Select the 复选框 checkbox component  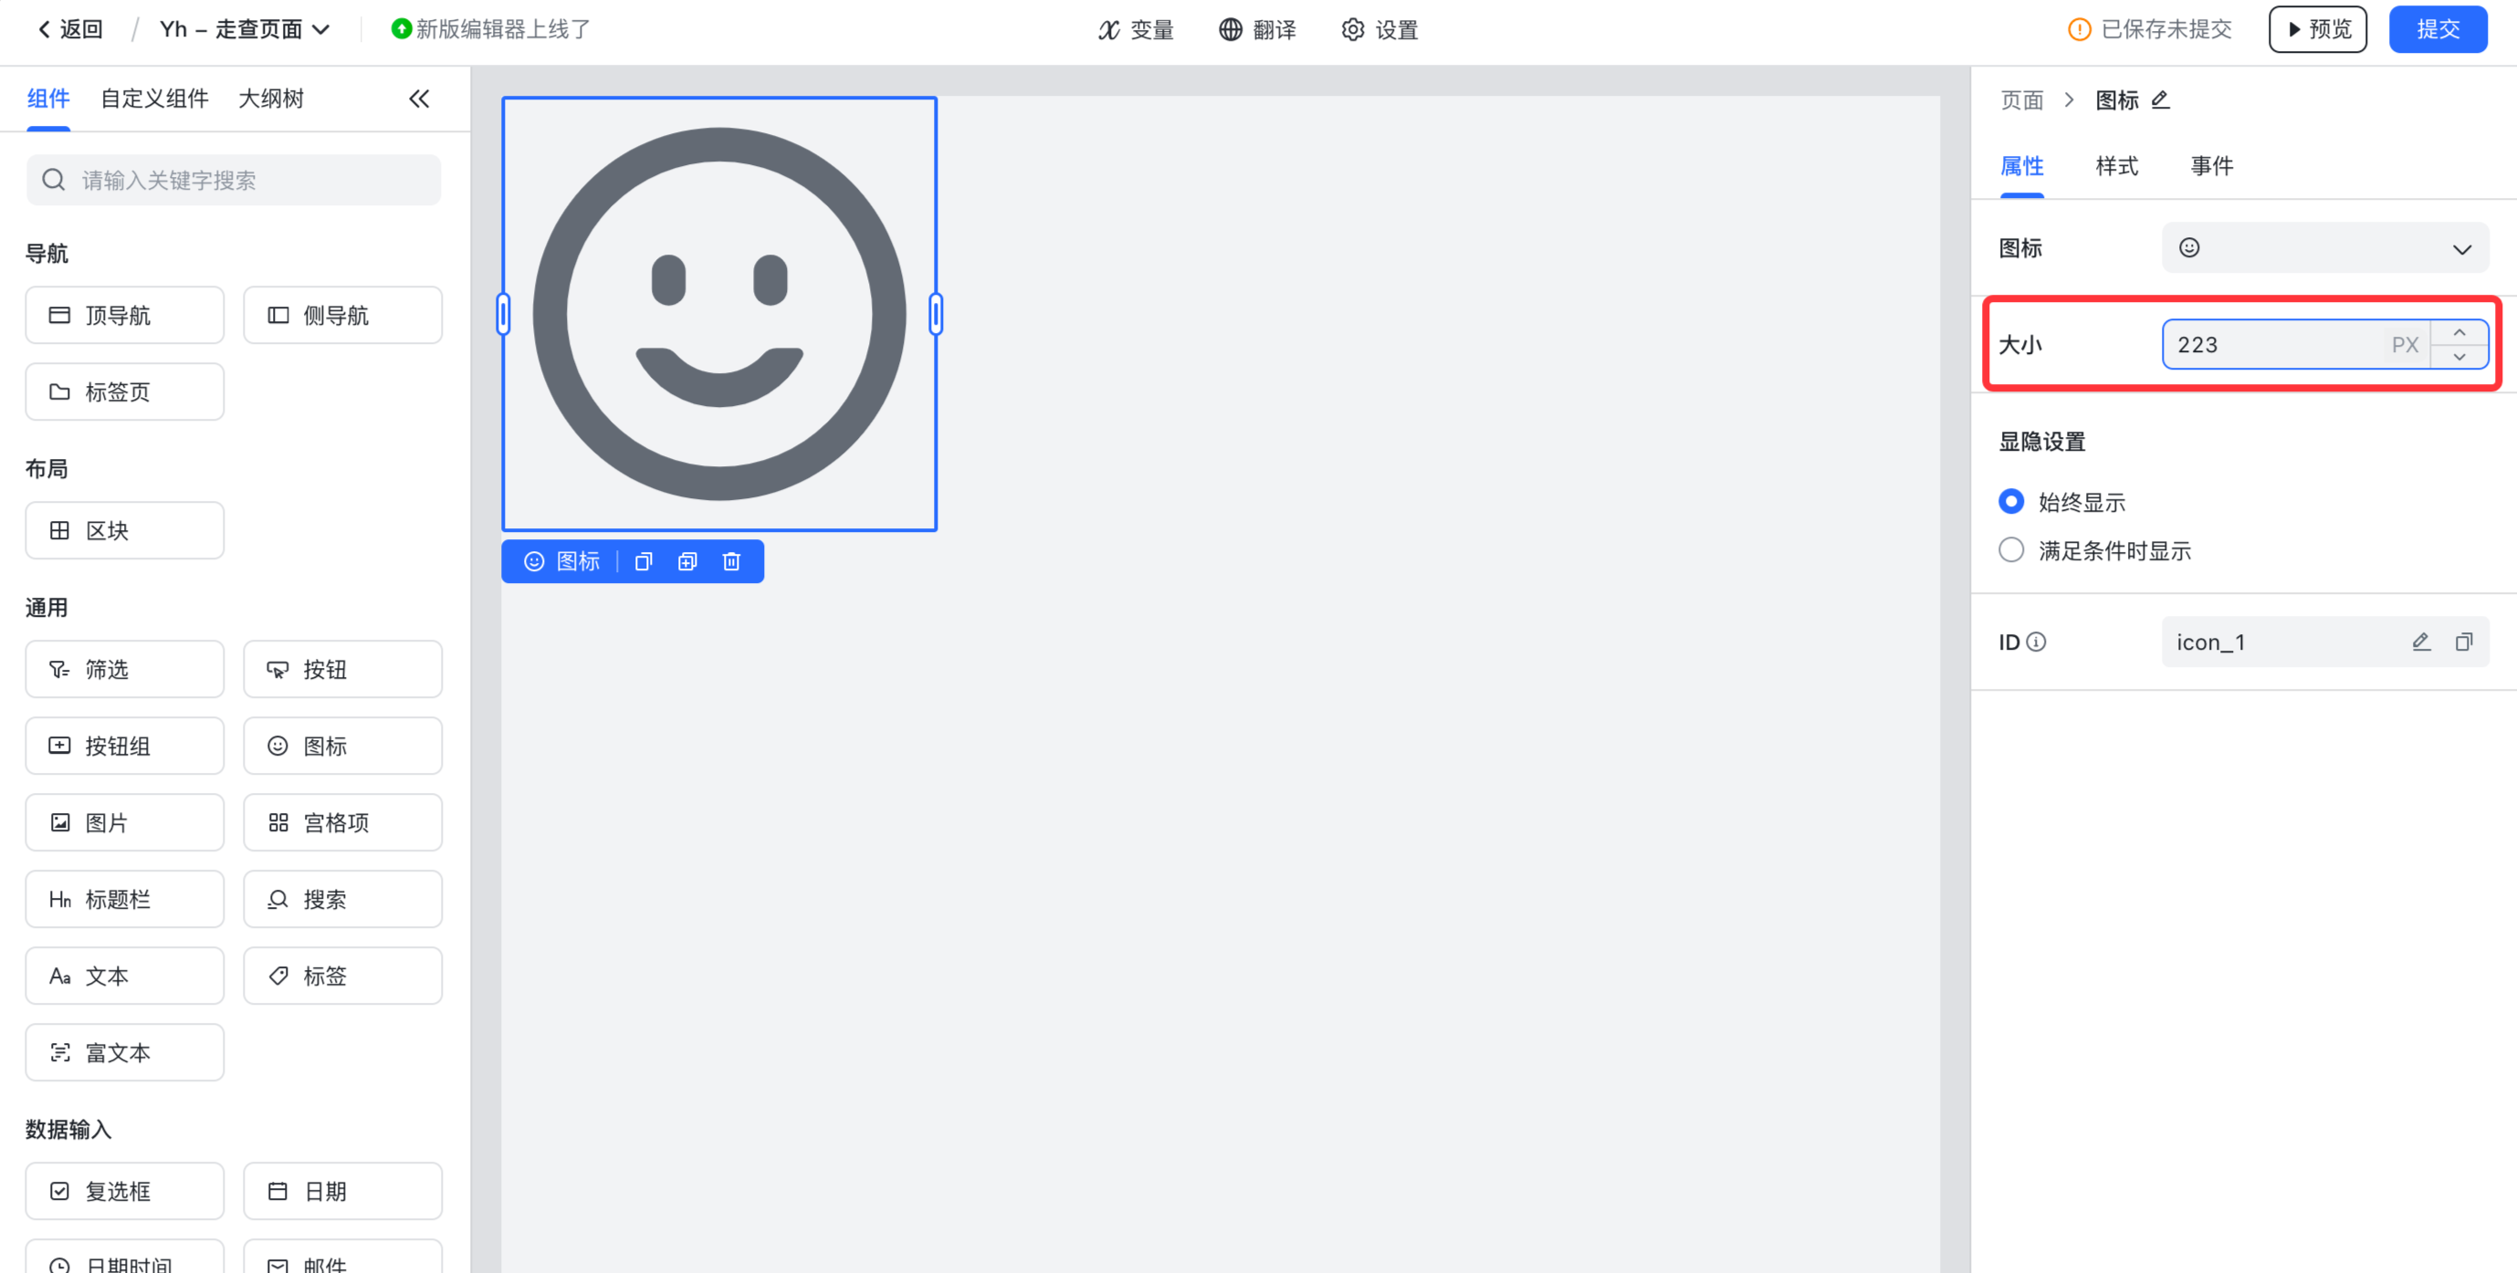[x=124, y=1191]
